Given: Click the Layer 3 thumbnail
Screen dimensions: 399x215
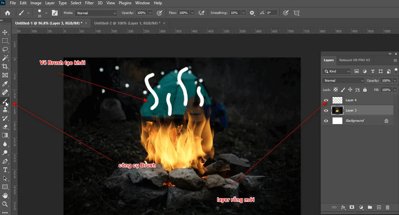Looking at the screenshot, I should 337,110.
